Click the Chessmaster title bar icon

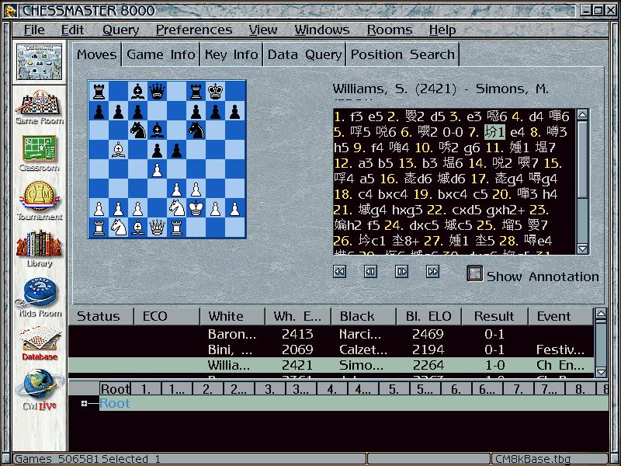(x=10, y=10)
